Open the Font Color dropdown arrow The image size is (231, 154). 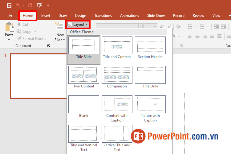click(179, 36)
